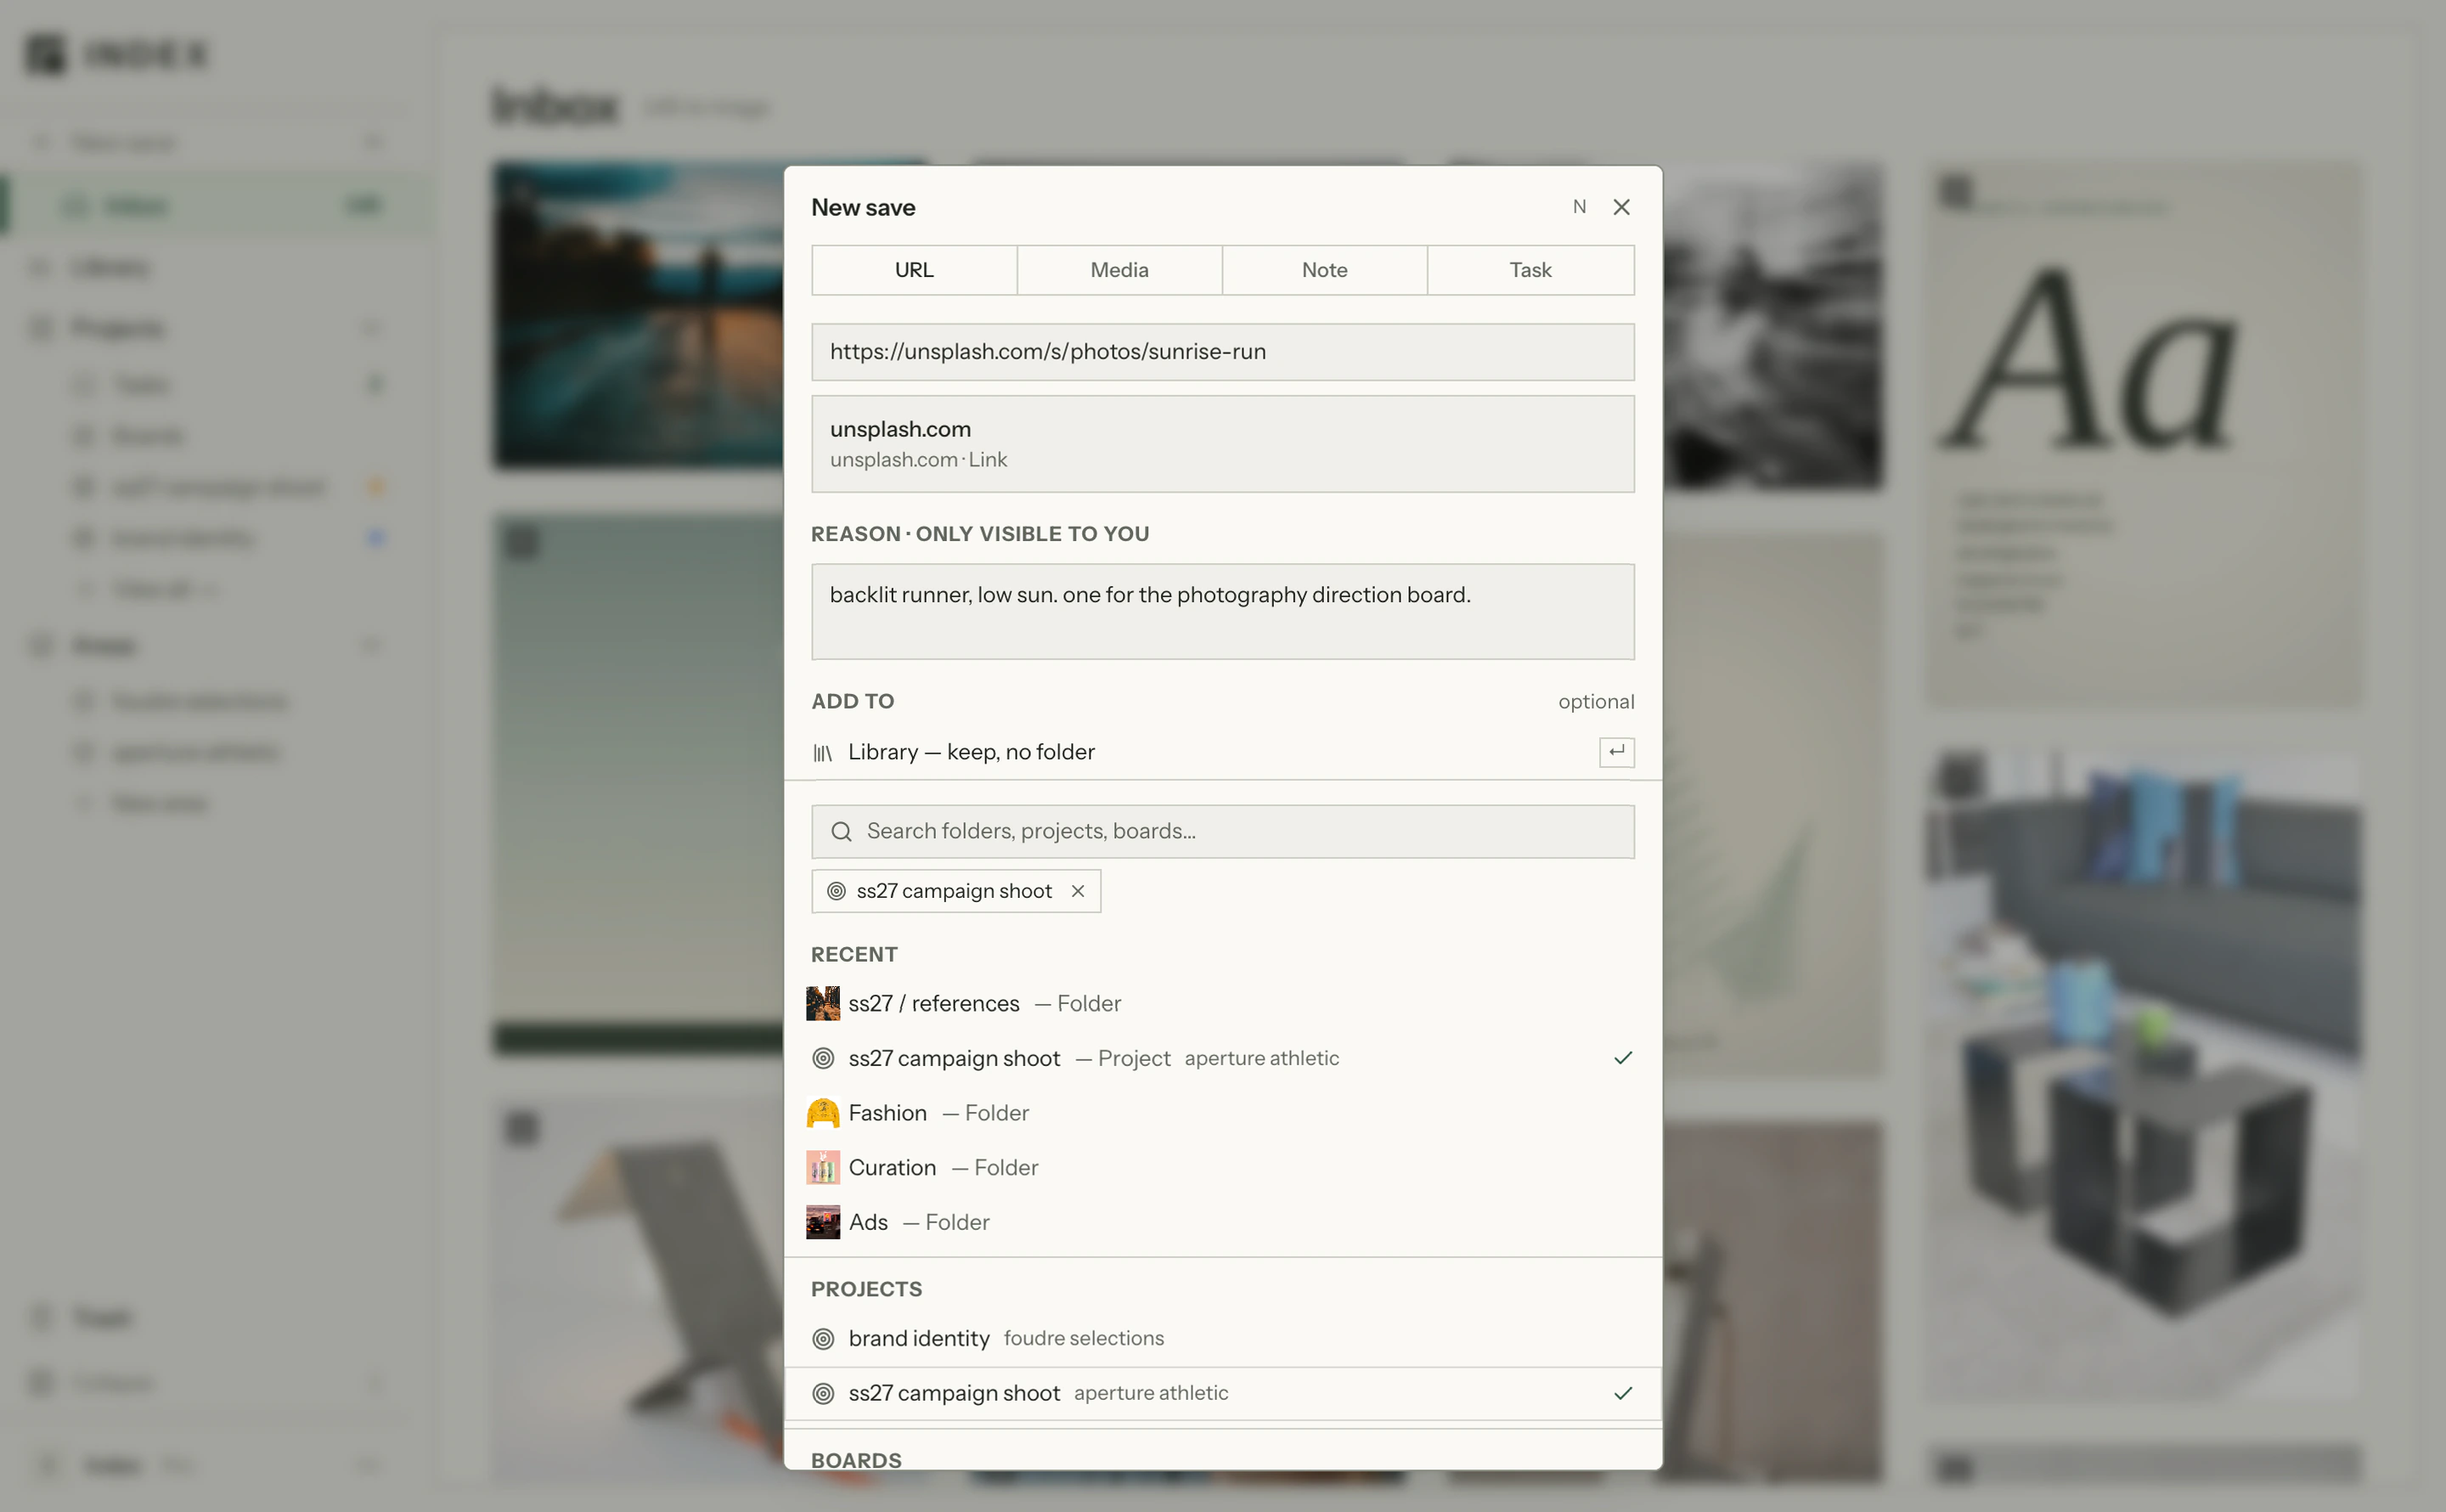Viewport: 2446px width, 1512px height.
Task: Click the Fashion folder icon
Action: [x=823, y=1113]
